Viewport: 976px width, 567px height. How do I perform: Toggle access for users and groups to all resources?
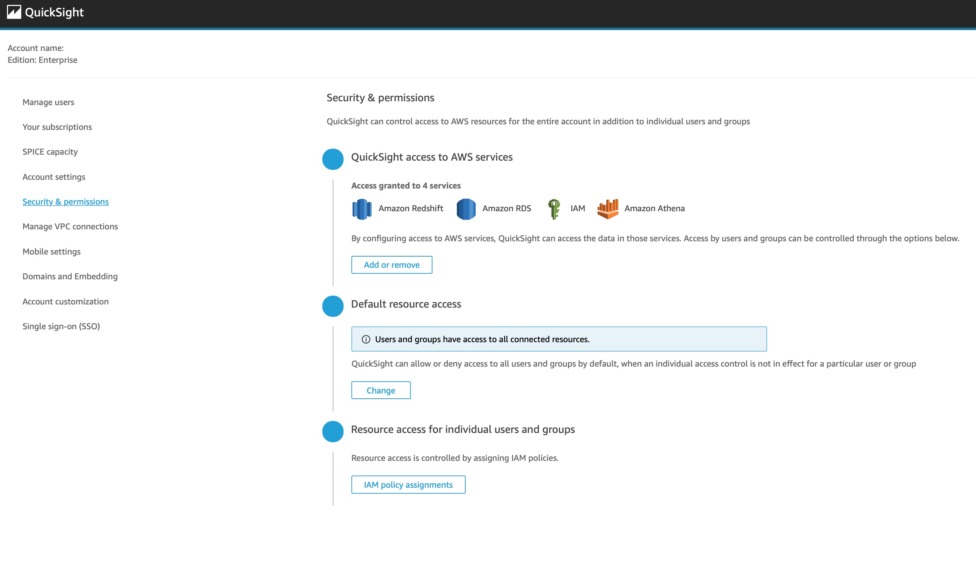(381, 390)
